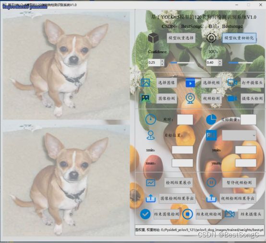This screenshot has width=266, height=243.
Task: Increase Confidence value with up arrow
Action: 162,61
